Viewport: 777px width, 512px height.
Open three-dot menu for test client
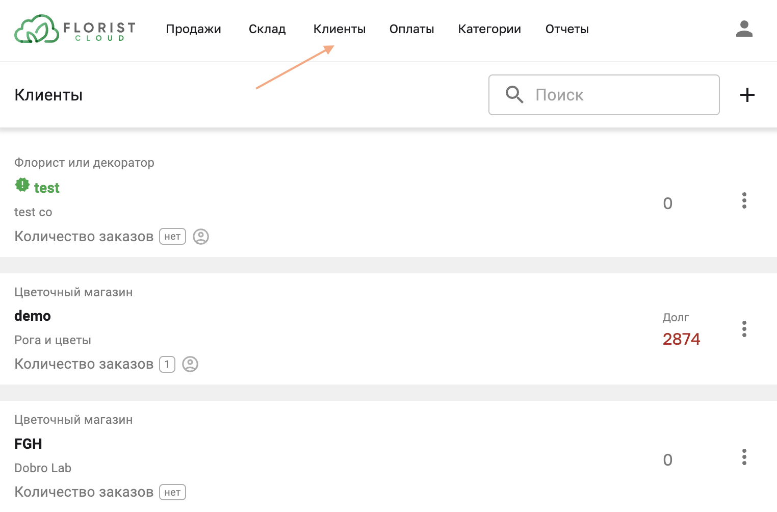(744, 201)
